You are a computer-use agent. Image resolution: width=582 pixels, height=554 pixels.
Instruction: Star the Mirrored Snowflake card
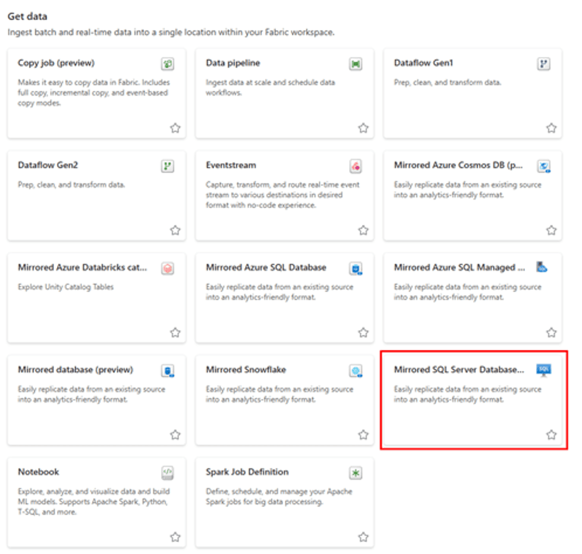point(363,434)
